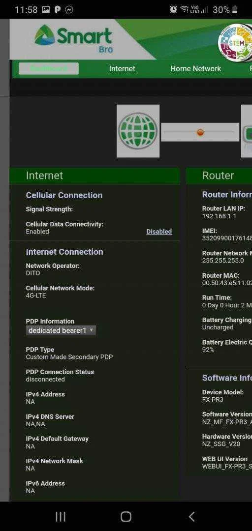The image size is (252, 531).
Task: Select the highlighted Dashboard tab
Action: pyautogui.click(x=49, y=68)
